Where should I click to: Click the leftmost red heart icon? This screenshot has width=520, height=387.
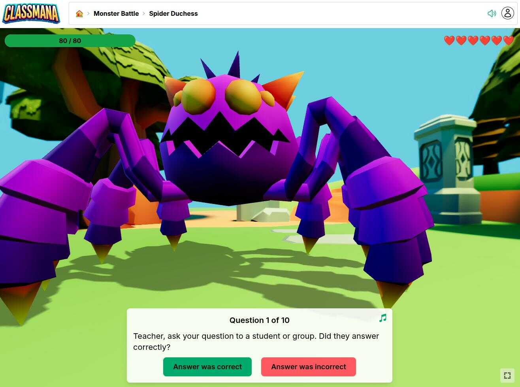click(x=450, y=40)
